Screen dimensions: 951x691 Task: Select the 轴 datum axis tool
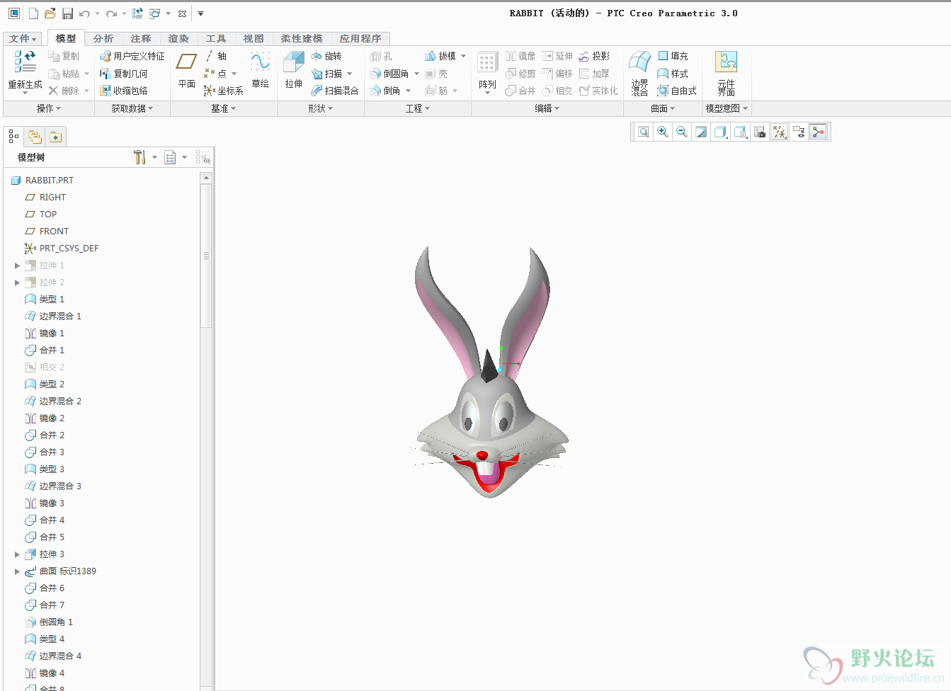(216, 56)
